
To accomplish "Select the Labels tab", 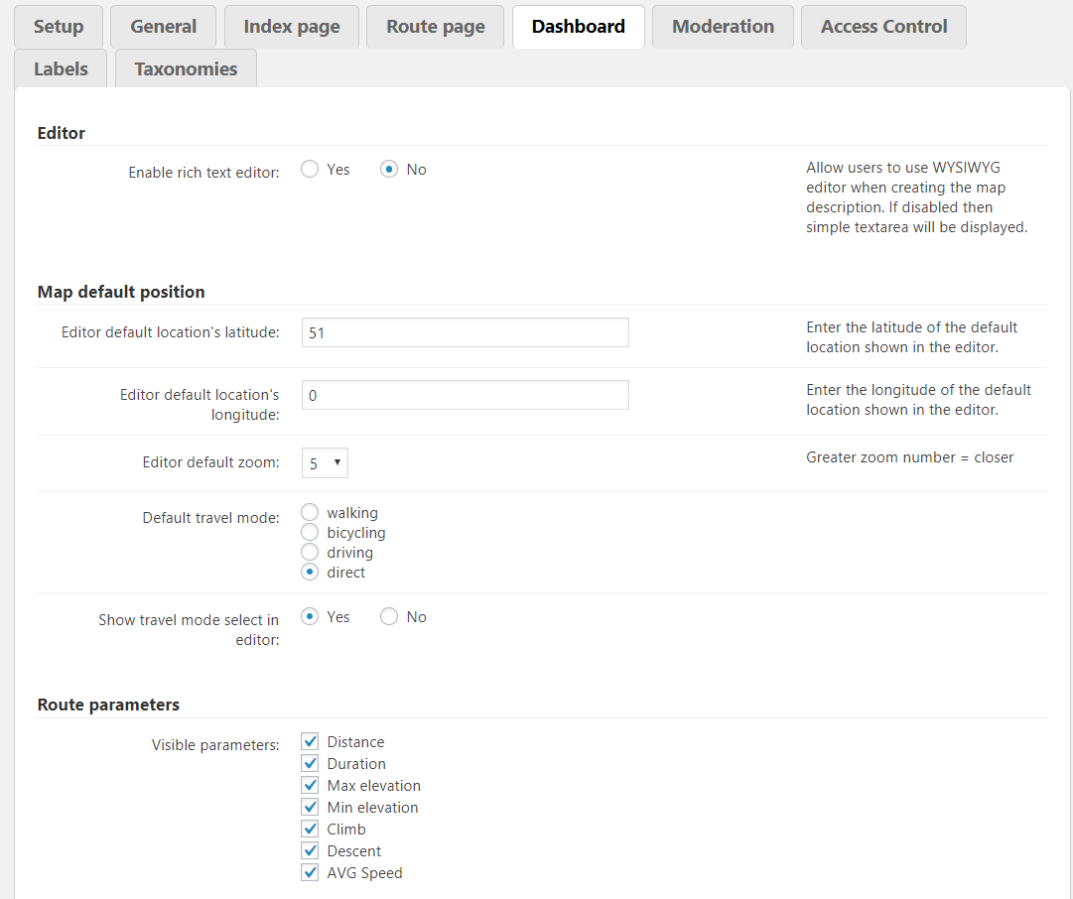I will point(61,69).
